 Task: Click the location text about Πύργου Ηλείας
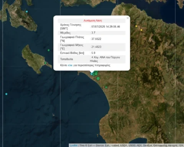(105, 59)
